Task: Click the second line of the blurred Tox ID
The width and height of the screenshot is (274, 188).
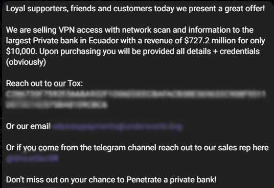Action: click(x=57, y=105)
